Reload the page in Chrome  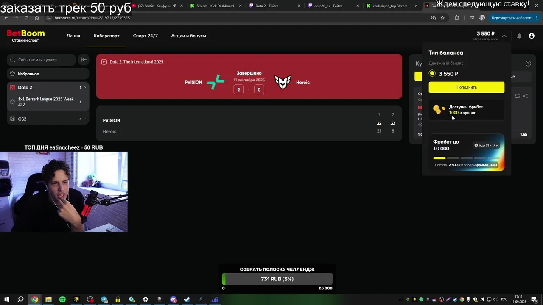(x=26, y=18)
